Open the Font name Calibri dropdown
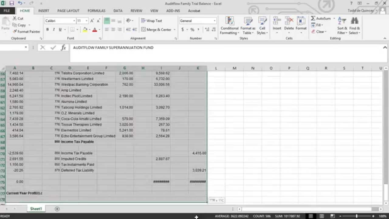This screenshot has height=219, width=389. tap(74, 21)
